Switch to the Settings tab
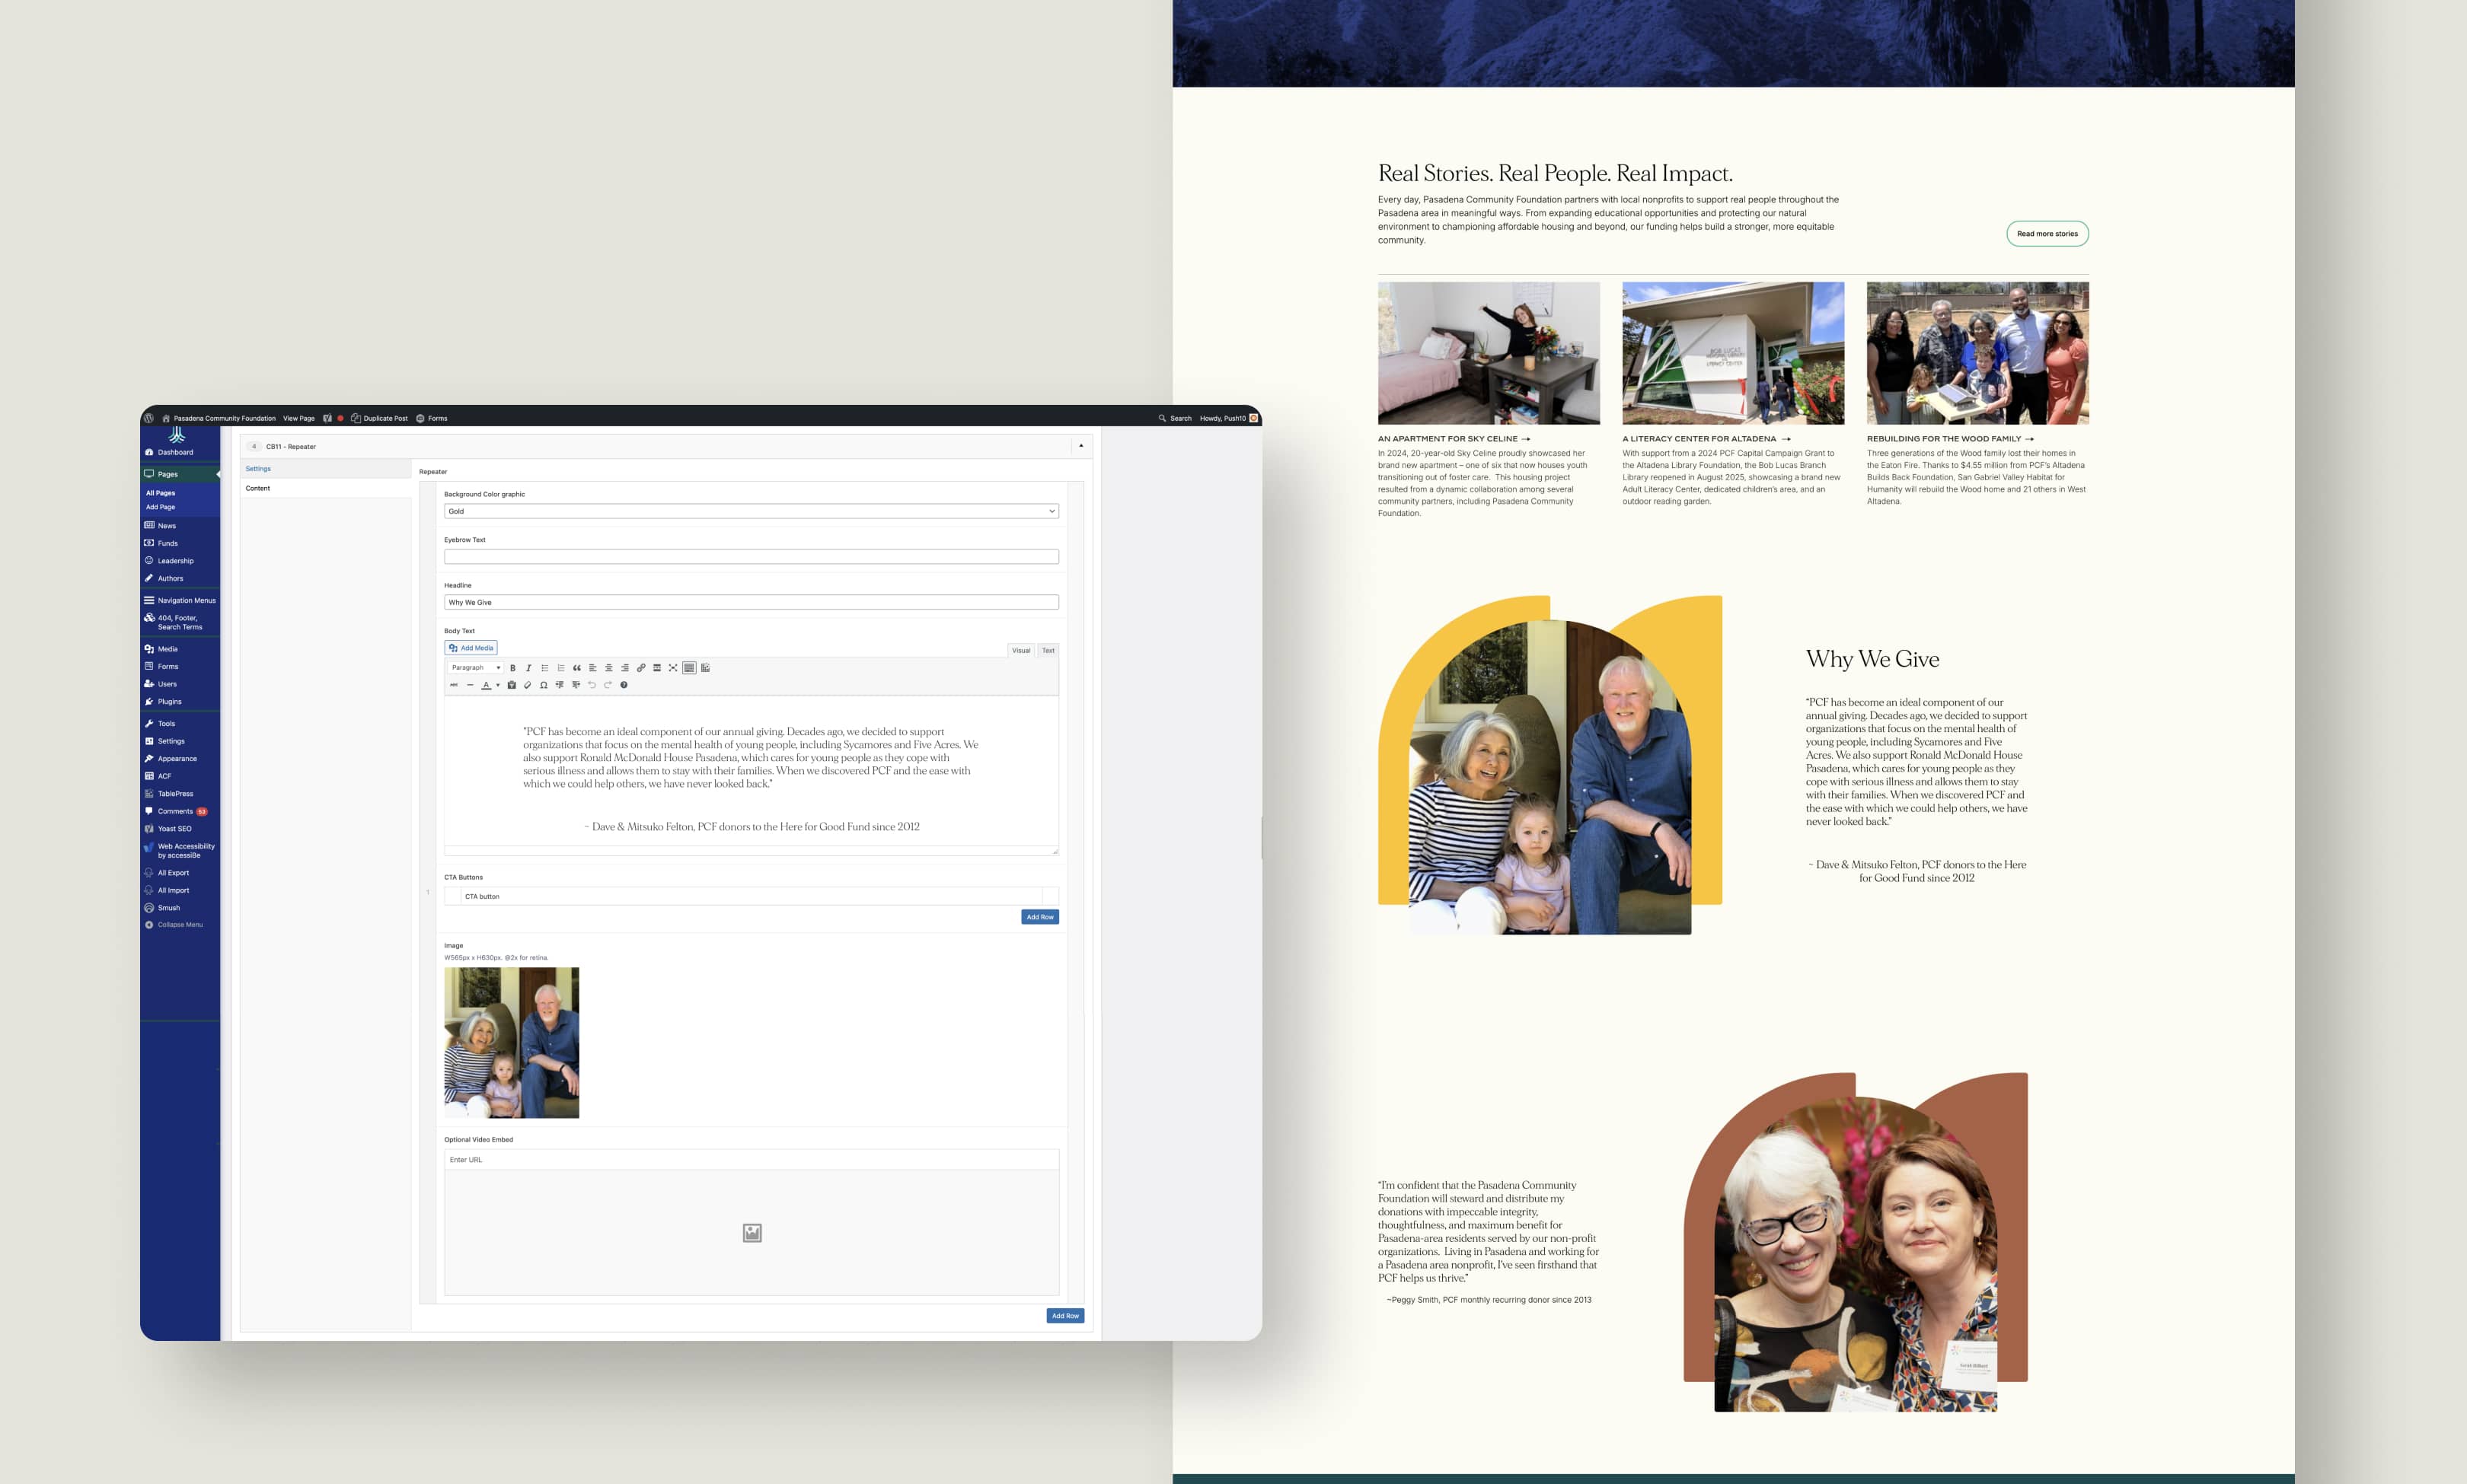The height and width of the screenshot is (1484, 2467). tap(258, 469)
